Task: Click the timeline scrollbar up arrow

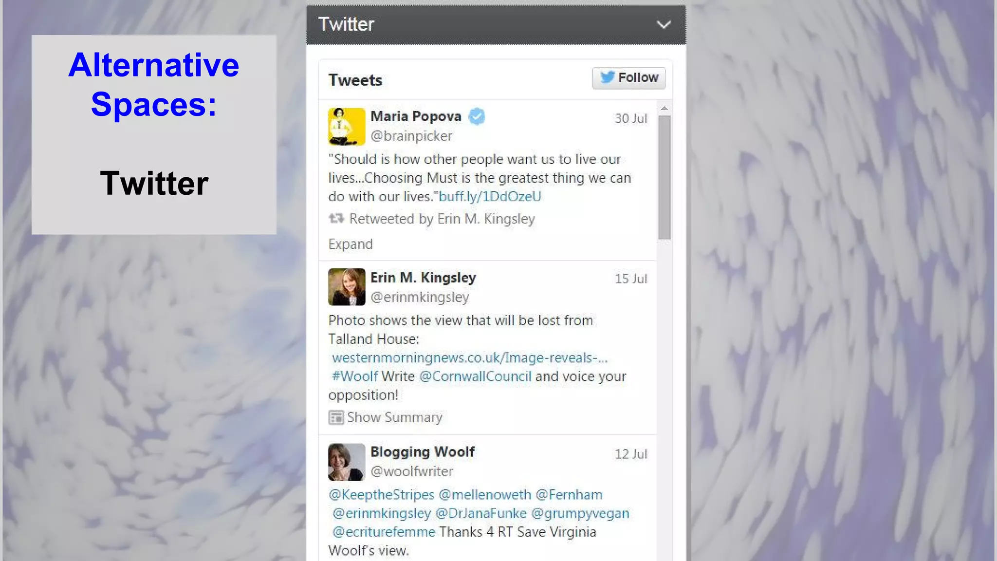Action: (x=664, y=108)
